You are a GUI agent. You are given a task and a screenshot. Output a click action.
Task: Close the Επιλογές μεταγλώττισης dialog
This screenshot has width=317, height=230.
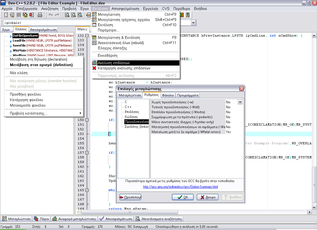[241, 89]
